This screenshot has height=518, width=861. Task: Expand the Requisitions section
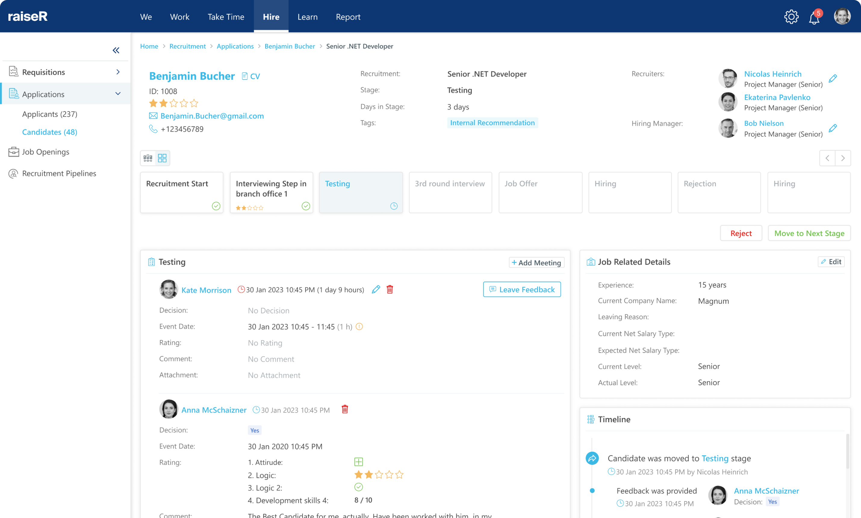[118, 72]
